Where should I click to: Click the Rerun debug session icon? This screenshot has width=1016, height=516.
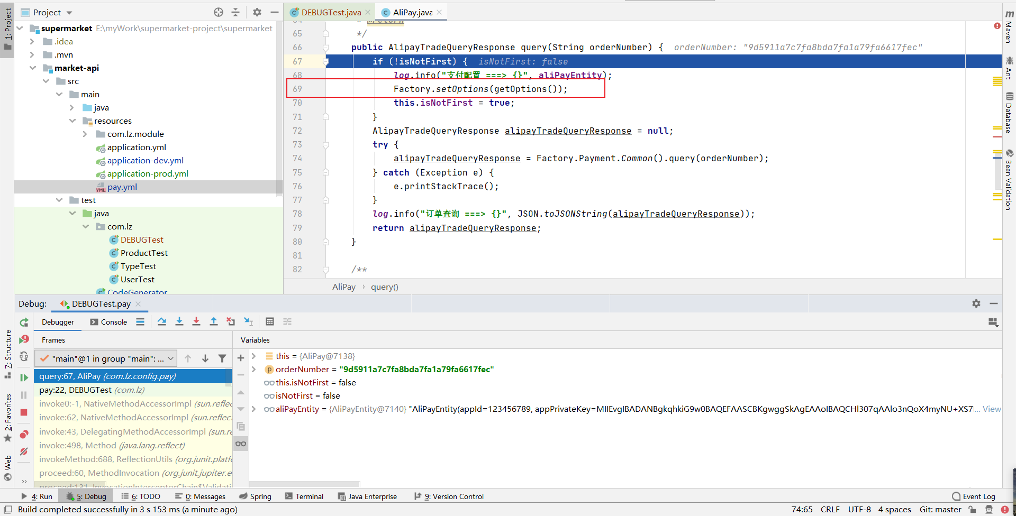click(24, 322)
